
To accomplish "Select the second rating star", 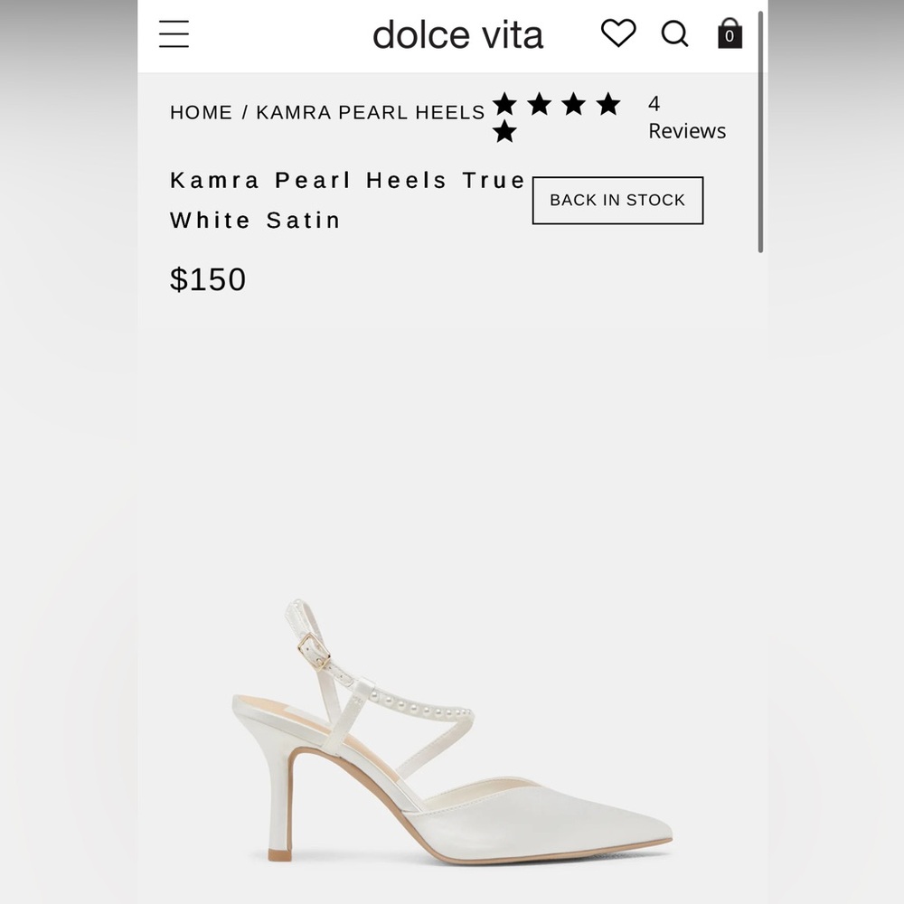I will 539,102.
